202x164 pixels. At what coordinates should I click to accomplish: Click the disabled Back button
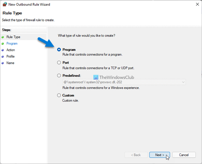point(136,155)
